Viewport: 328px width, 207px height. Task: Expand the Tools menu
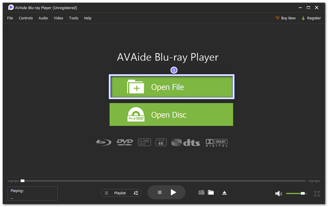(x=73, y=18)
